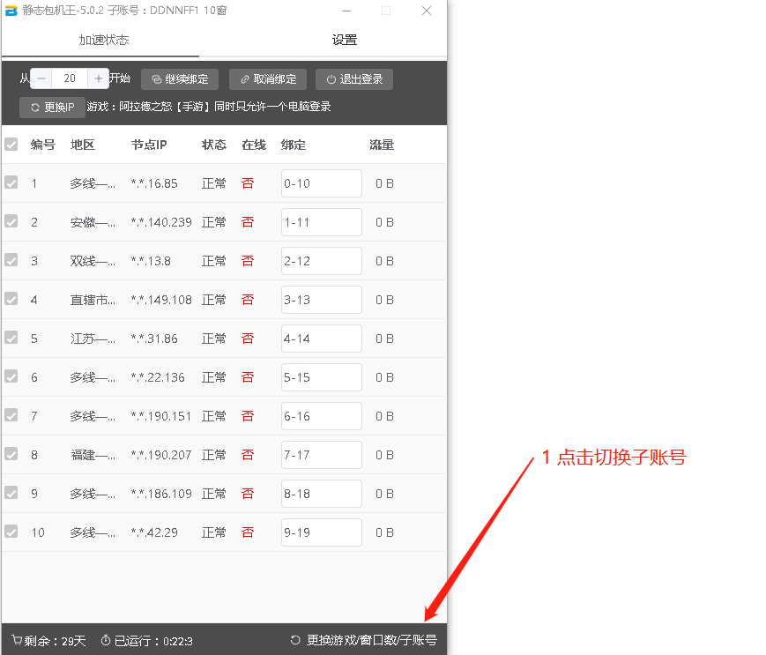The image size is (766, 655).
Task: Click the 继续绑定 continue binding button
Action: (x=180, y=79)
